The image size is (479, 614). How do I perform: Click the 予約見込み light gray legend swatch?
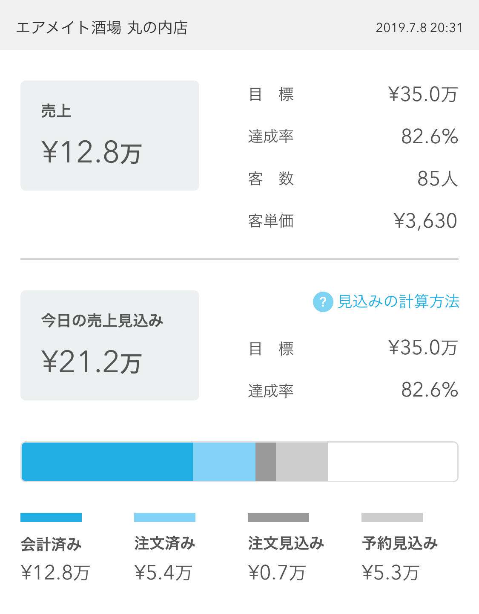click(392, 517)
